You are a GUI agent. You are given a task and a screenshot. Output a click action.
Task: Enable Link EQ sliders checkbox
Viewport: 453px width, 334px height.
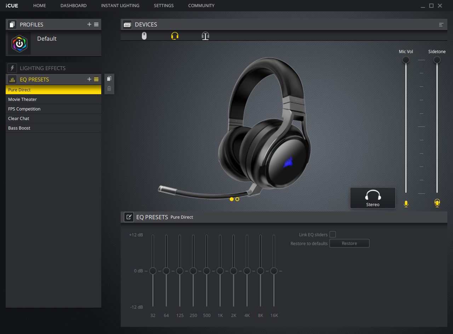333,234
